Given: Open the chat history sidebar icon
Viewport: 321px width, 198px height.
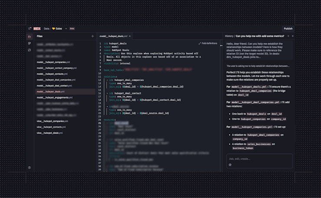Looking at the screenshot, I should coord(29,50).
